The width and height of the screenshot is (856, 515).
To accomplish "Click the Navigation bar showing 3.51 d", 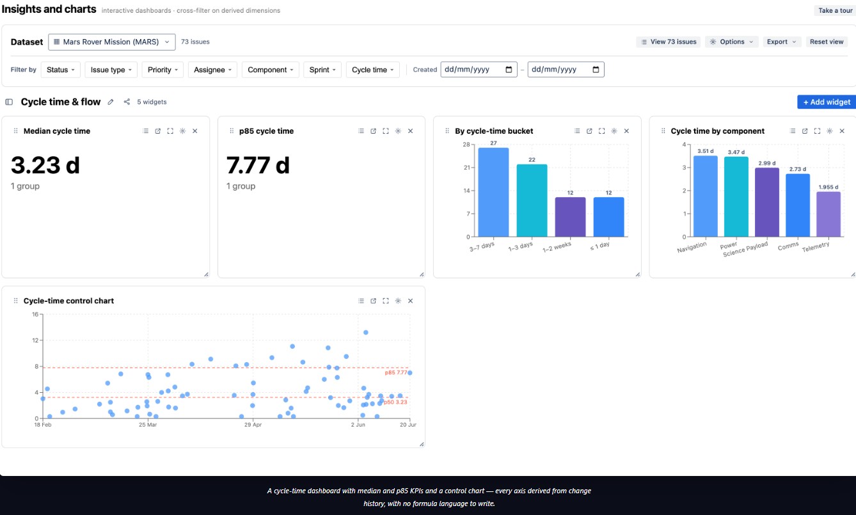I will point(706,196).
